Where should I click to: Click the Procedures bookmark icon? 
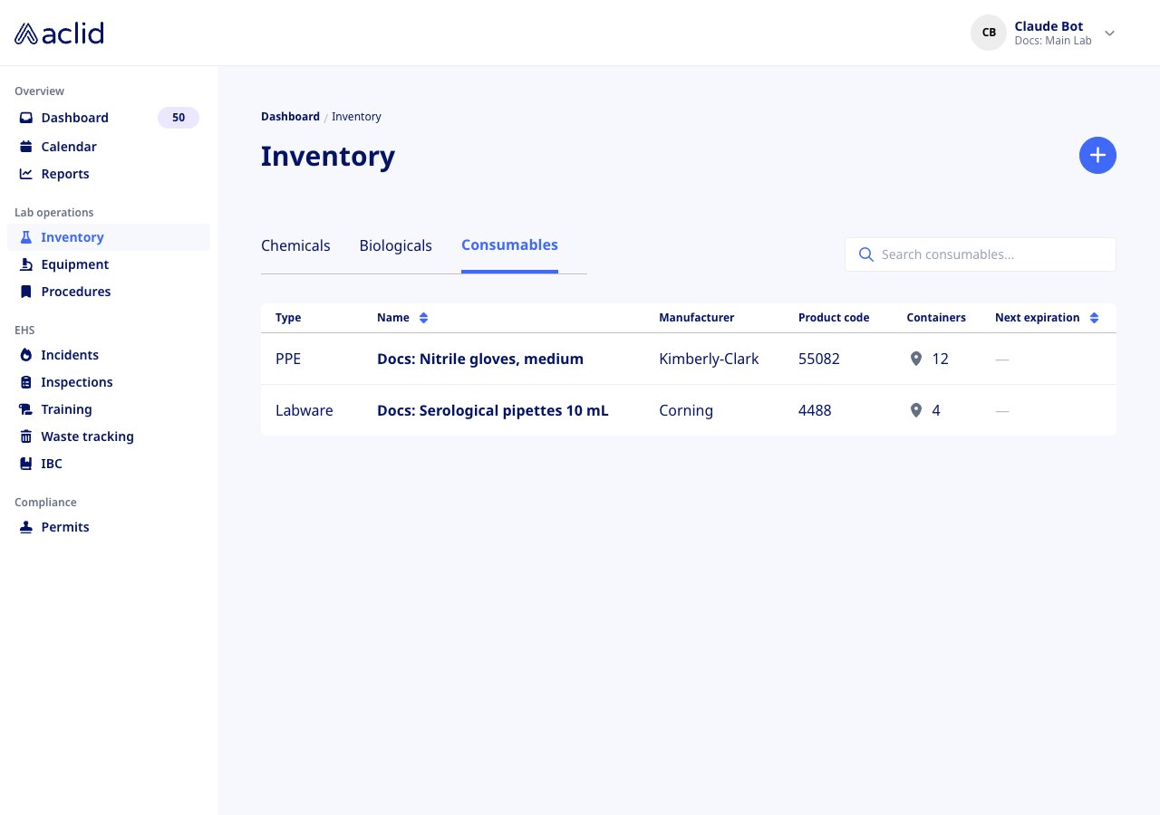[x=26, y=292]
